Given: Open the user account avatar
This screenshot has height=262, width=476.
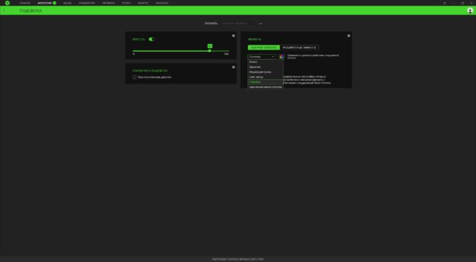Looking at the screenshot, I should [x=470, y=11].
